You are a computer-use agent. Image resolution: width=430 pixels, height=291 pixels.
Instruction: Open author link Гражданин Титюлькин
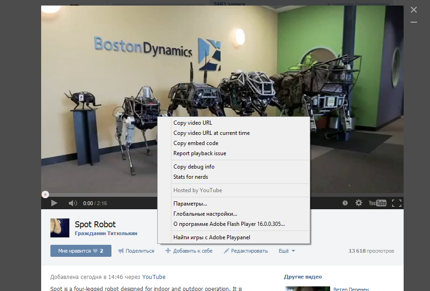coord(106,233)
